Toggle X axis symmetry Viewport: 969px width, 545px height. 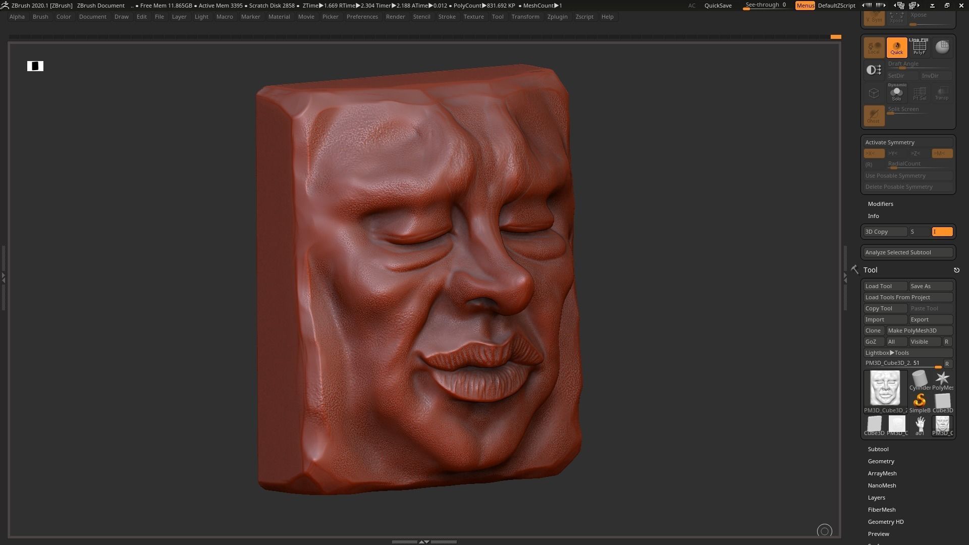click(x=874, y=153)
